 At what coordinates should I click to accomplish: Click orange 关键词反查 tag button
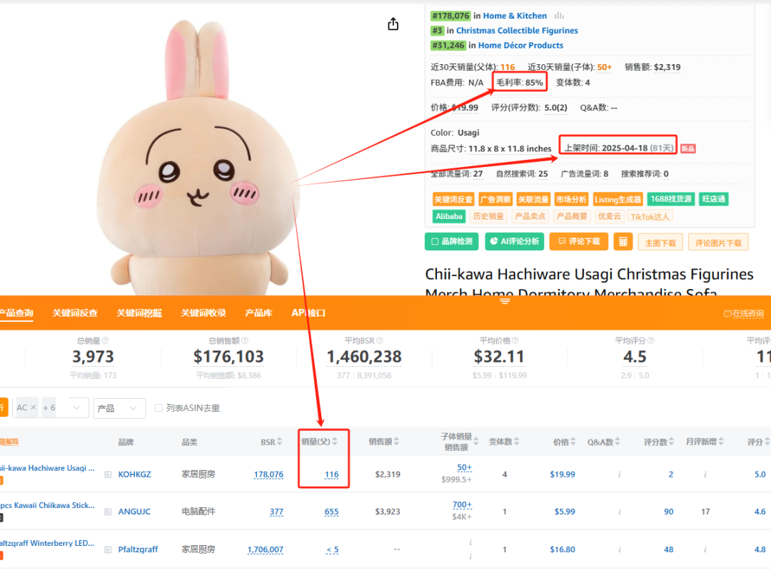(453, 200)
